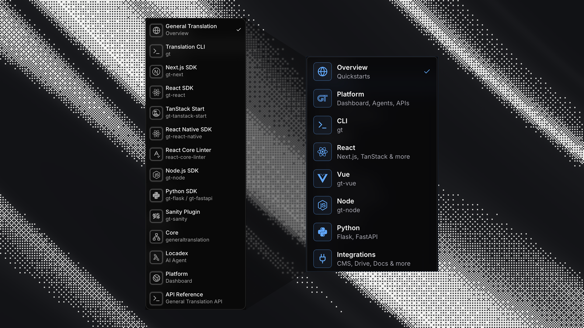Screen dimensions: 584x328
Task: Click the network icon beside Core
Action: [156, 237]
